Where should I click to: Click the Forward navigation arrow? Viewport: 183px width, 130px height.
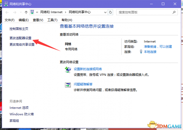(15, 12)
